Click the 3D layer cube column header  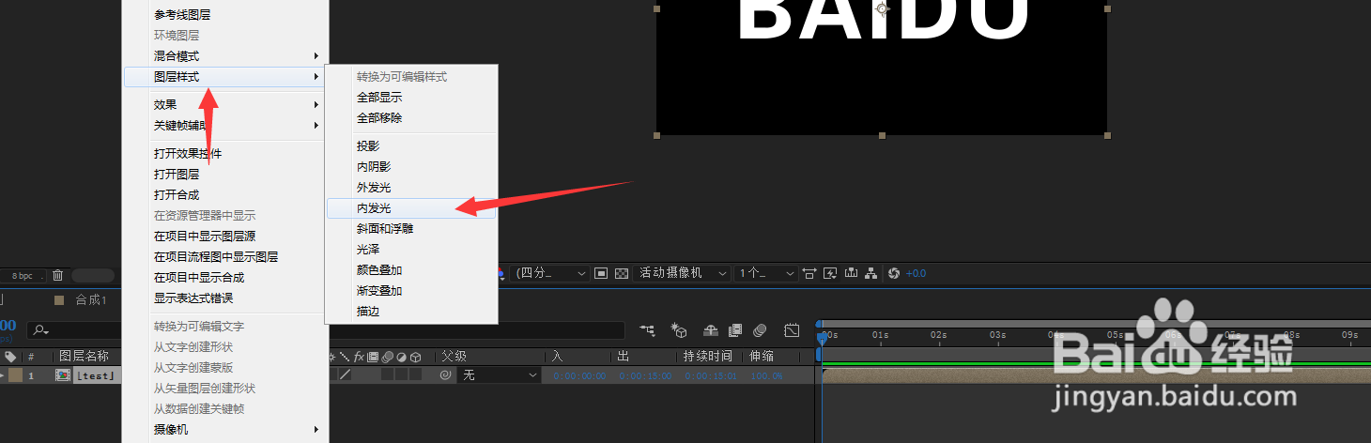415,357
